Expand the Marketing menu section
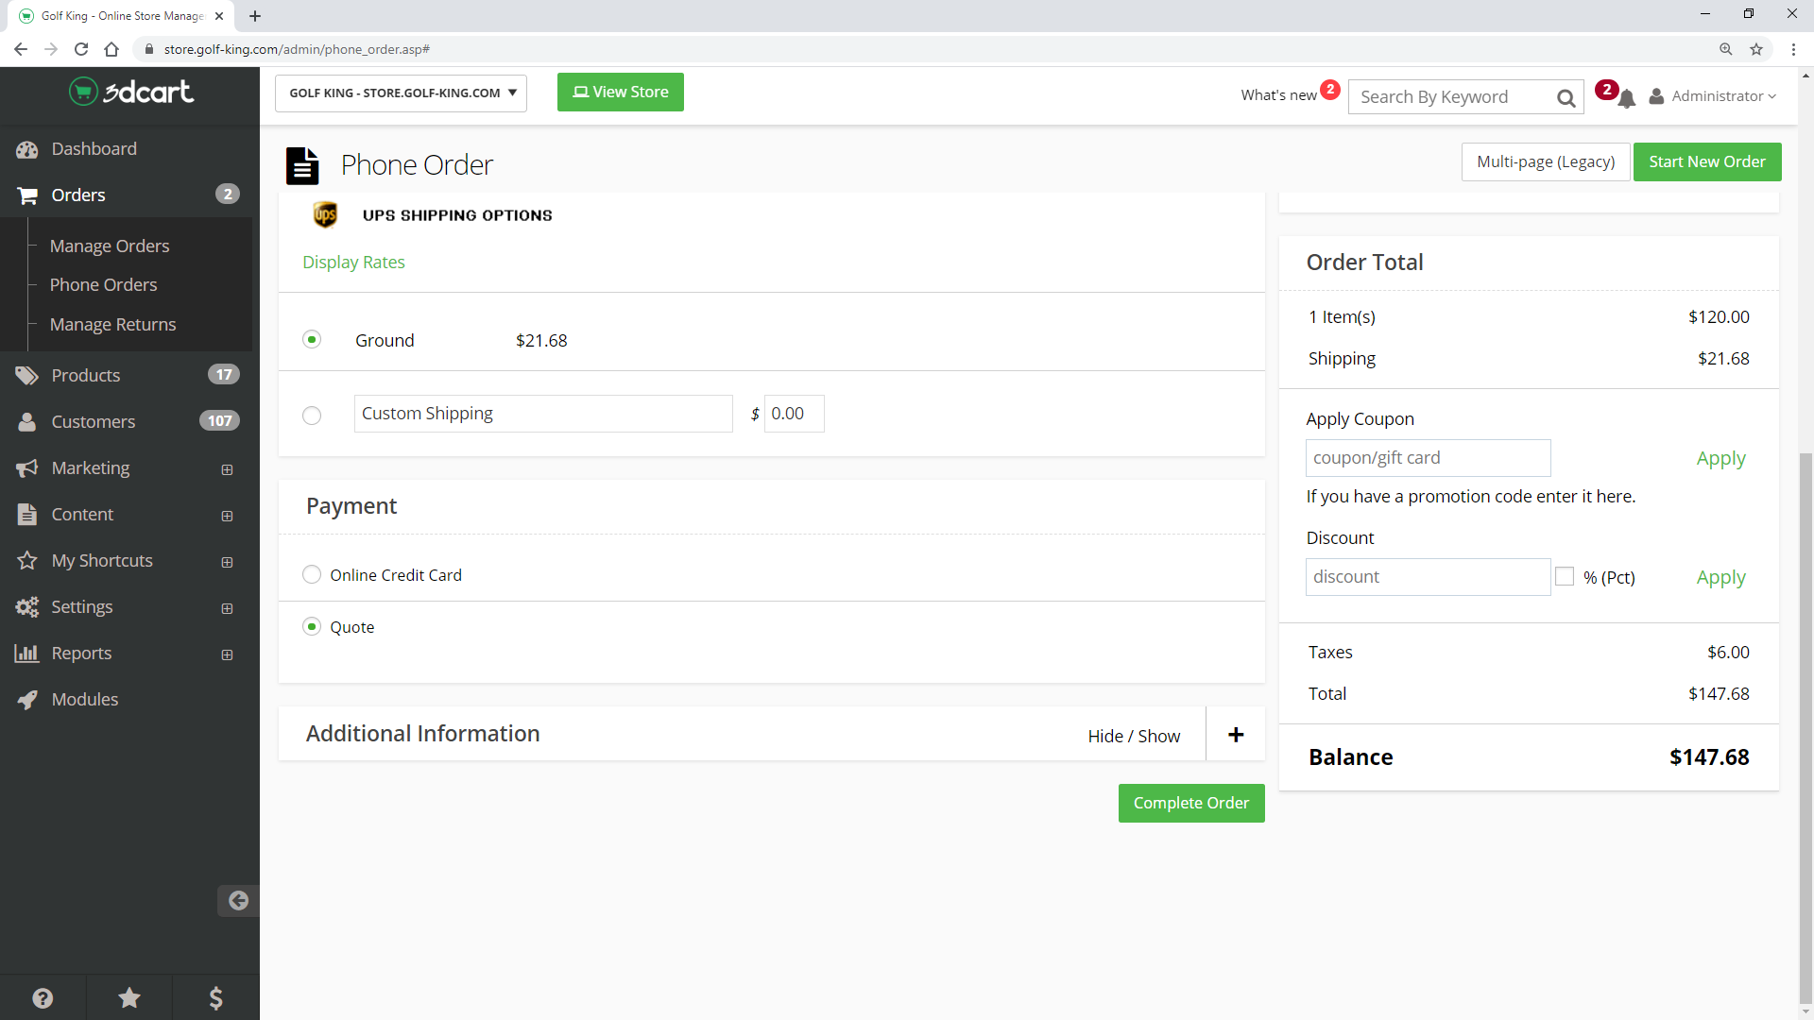The width and height of the screenshot is (1814, 1020). pos(227,469)
